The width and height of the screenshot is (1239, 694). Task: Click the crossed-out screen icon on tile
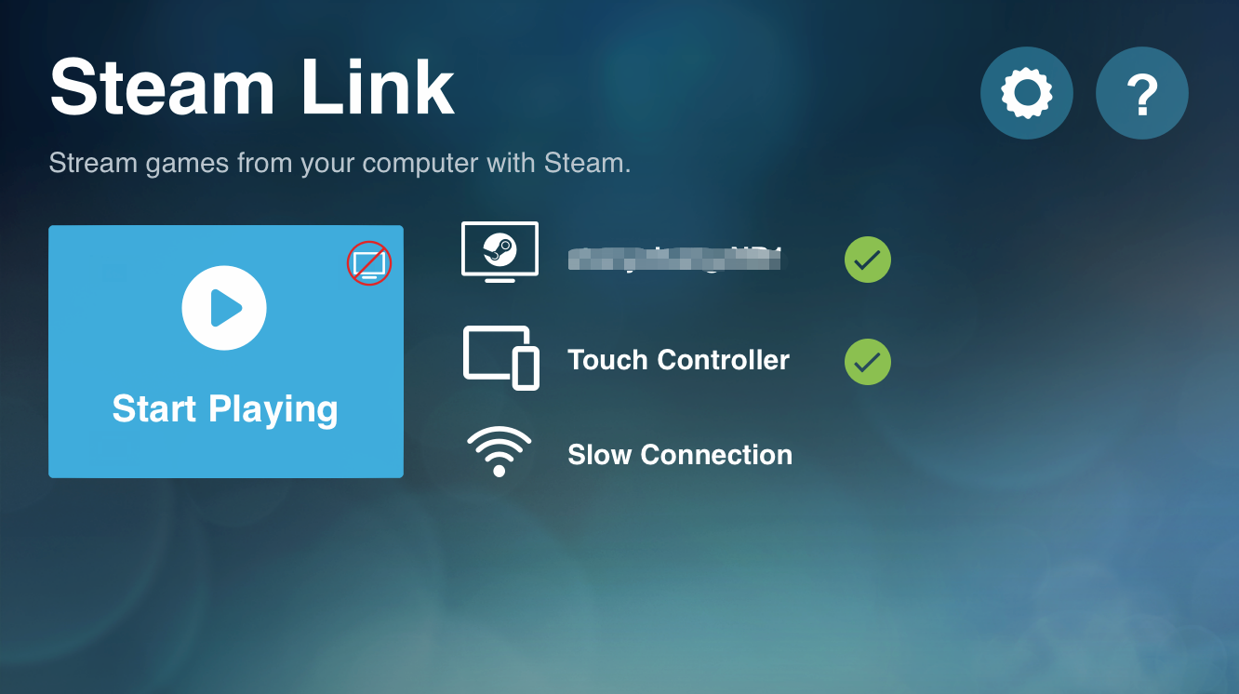tap(369, 263)
